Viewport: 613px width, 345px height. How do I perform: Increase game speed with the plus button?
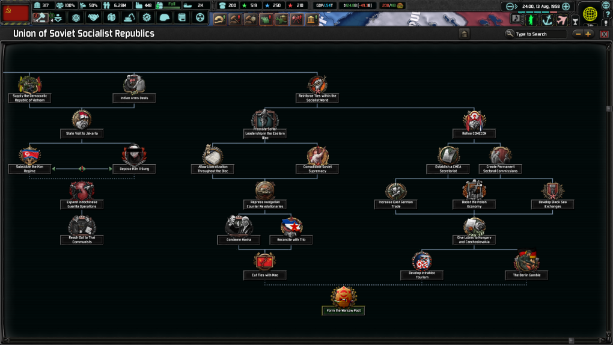coord(566,7)
